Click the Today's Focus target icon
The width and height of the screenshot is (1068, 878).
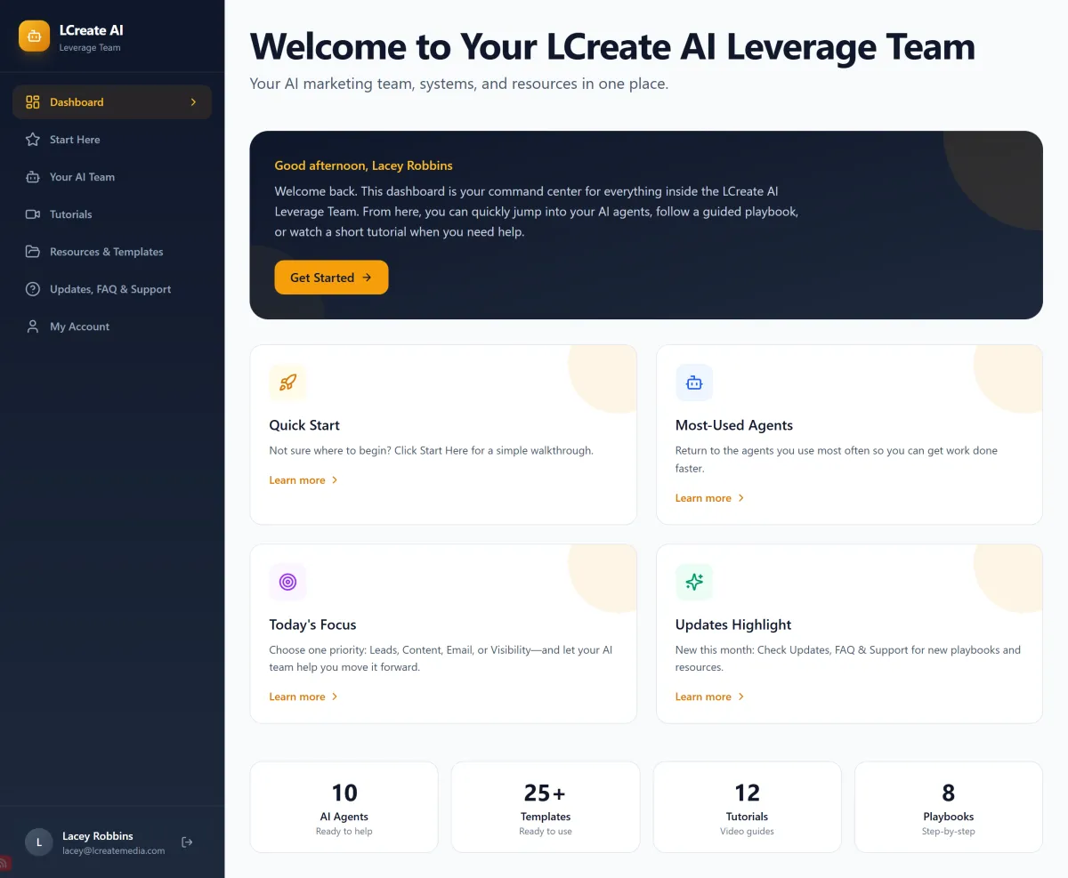click(x=287, y=582)
